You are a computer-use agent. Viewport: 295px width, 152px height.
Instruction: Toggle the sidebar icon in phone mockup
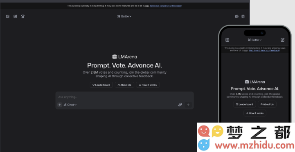227,40
